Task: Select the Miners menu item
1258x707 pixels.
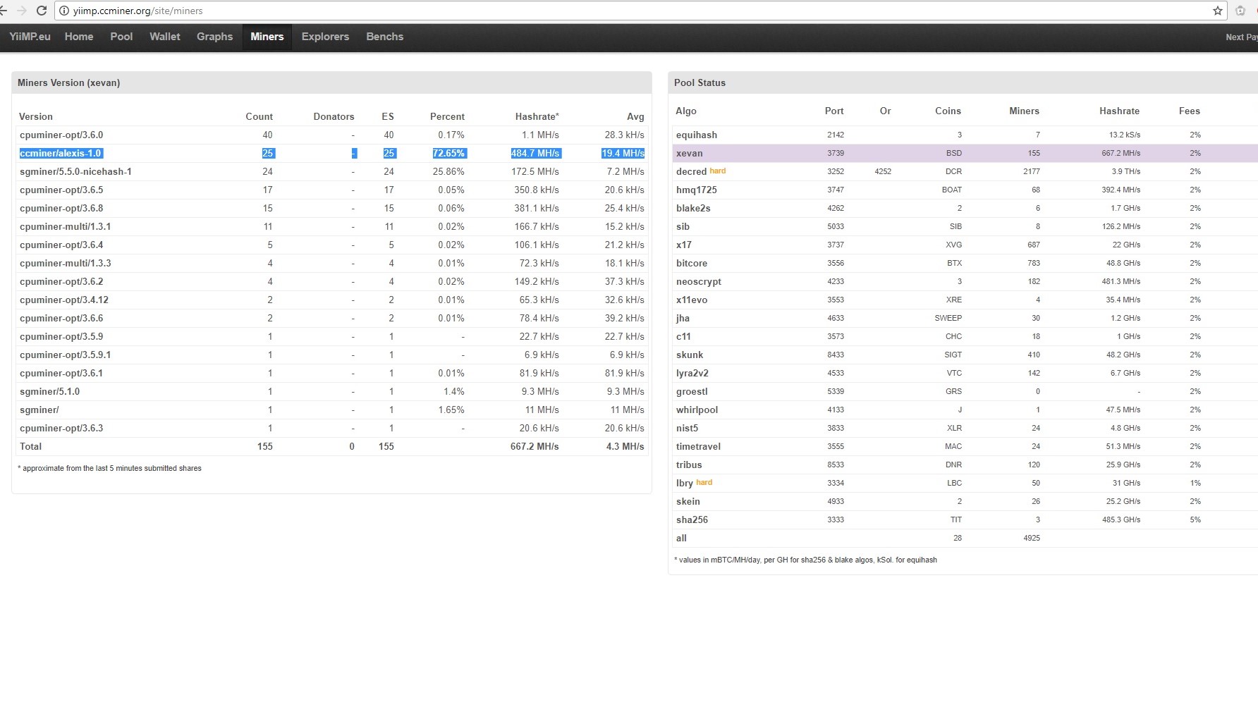Action: click(x=267, y=37)
